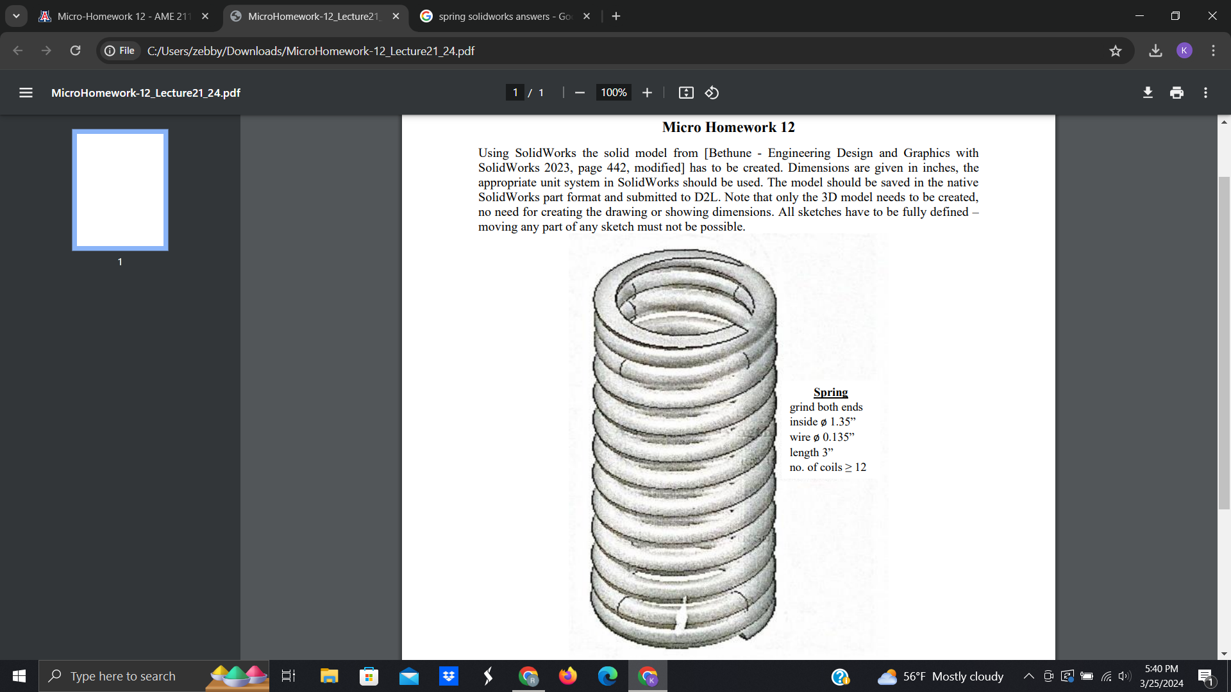Screen dimensions: 1231x692
Task: Click the zoom percentage field showing 100%
Action: 614,93
